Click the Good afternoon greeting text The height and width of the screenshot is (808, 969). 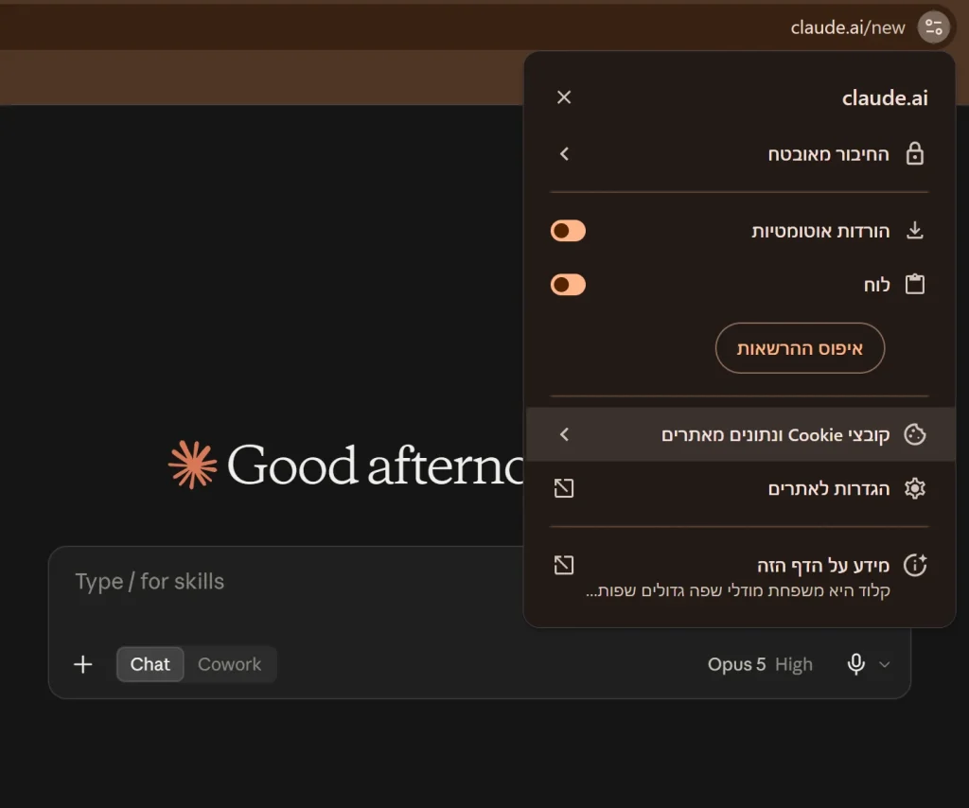376,465
